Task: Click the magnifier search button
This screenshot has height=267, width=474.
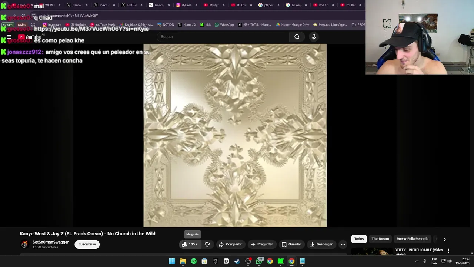Action: coord(297,37)
